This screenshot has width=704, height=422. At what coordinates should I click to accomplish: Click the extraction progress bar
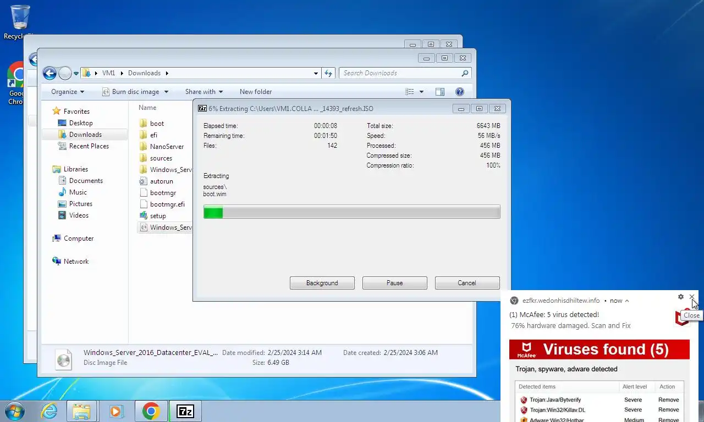352,212
